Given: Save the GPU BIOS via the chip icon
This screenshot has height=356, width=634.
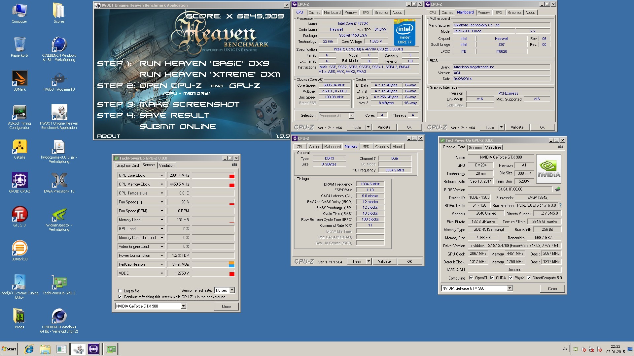Looking at the screenshot, I should click(x=558, y=189).
